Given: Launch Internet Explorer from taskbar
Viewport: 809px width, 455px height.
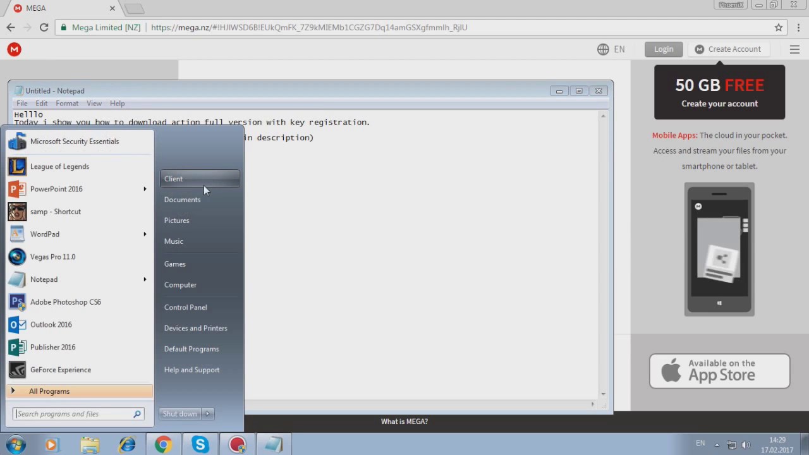Looking at the screenshot, I should [x=126, y=445].
